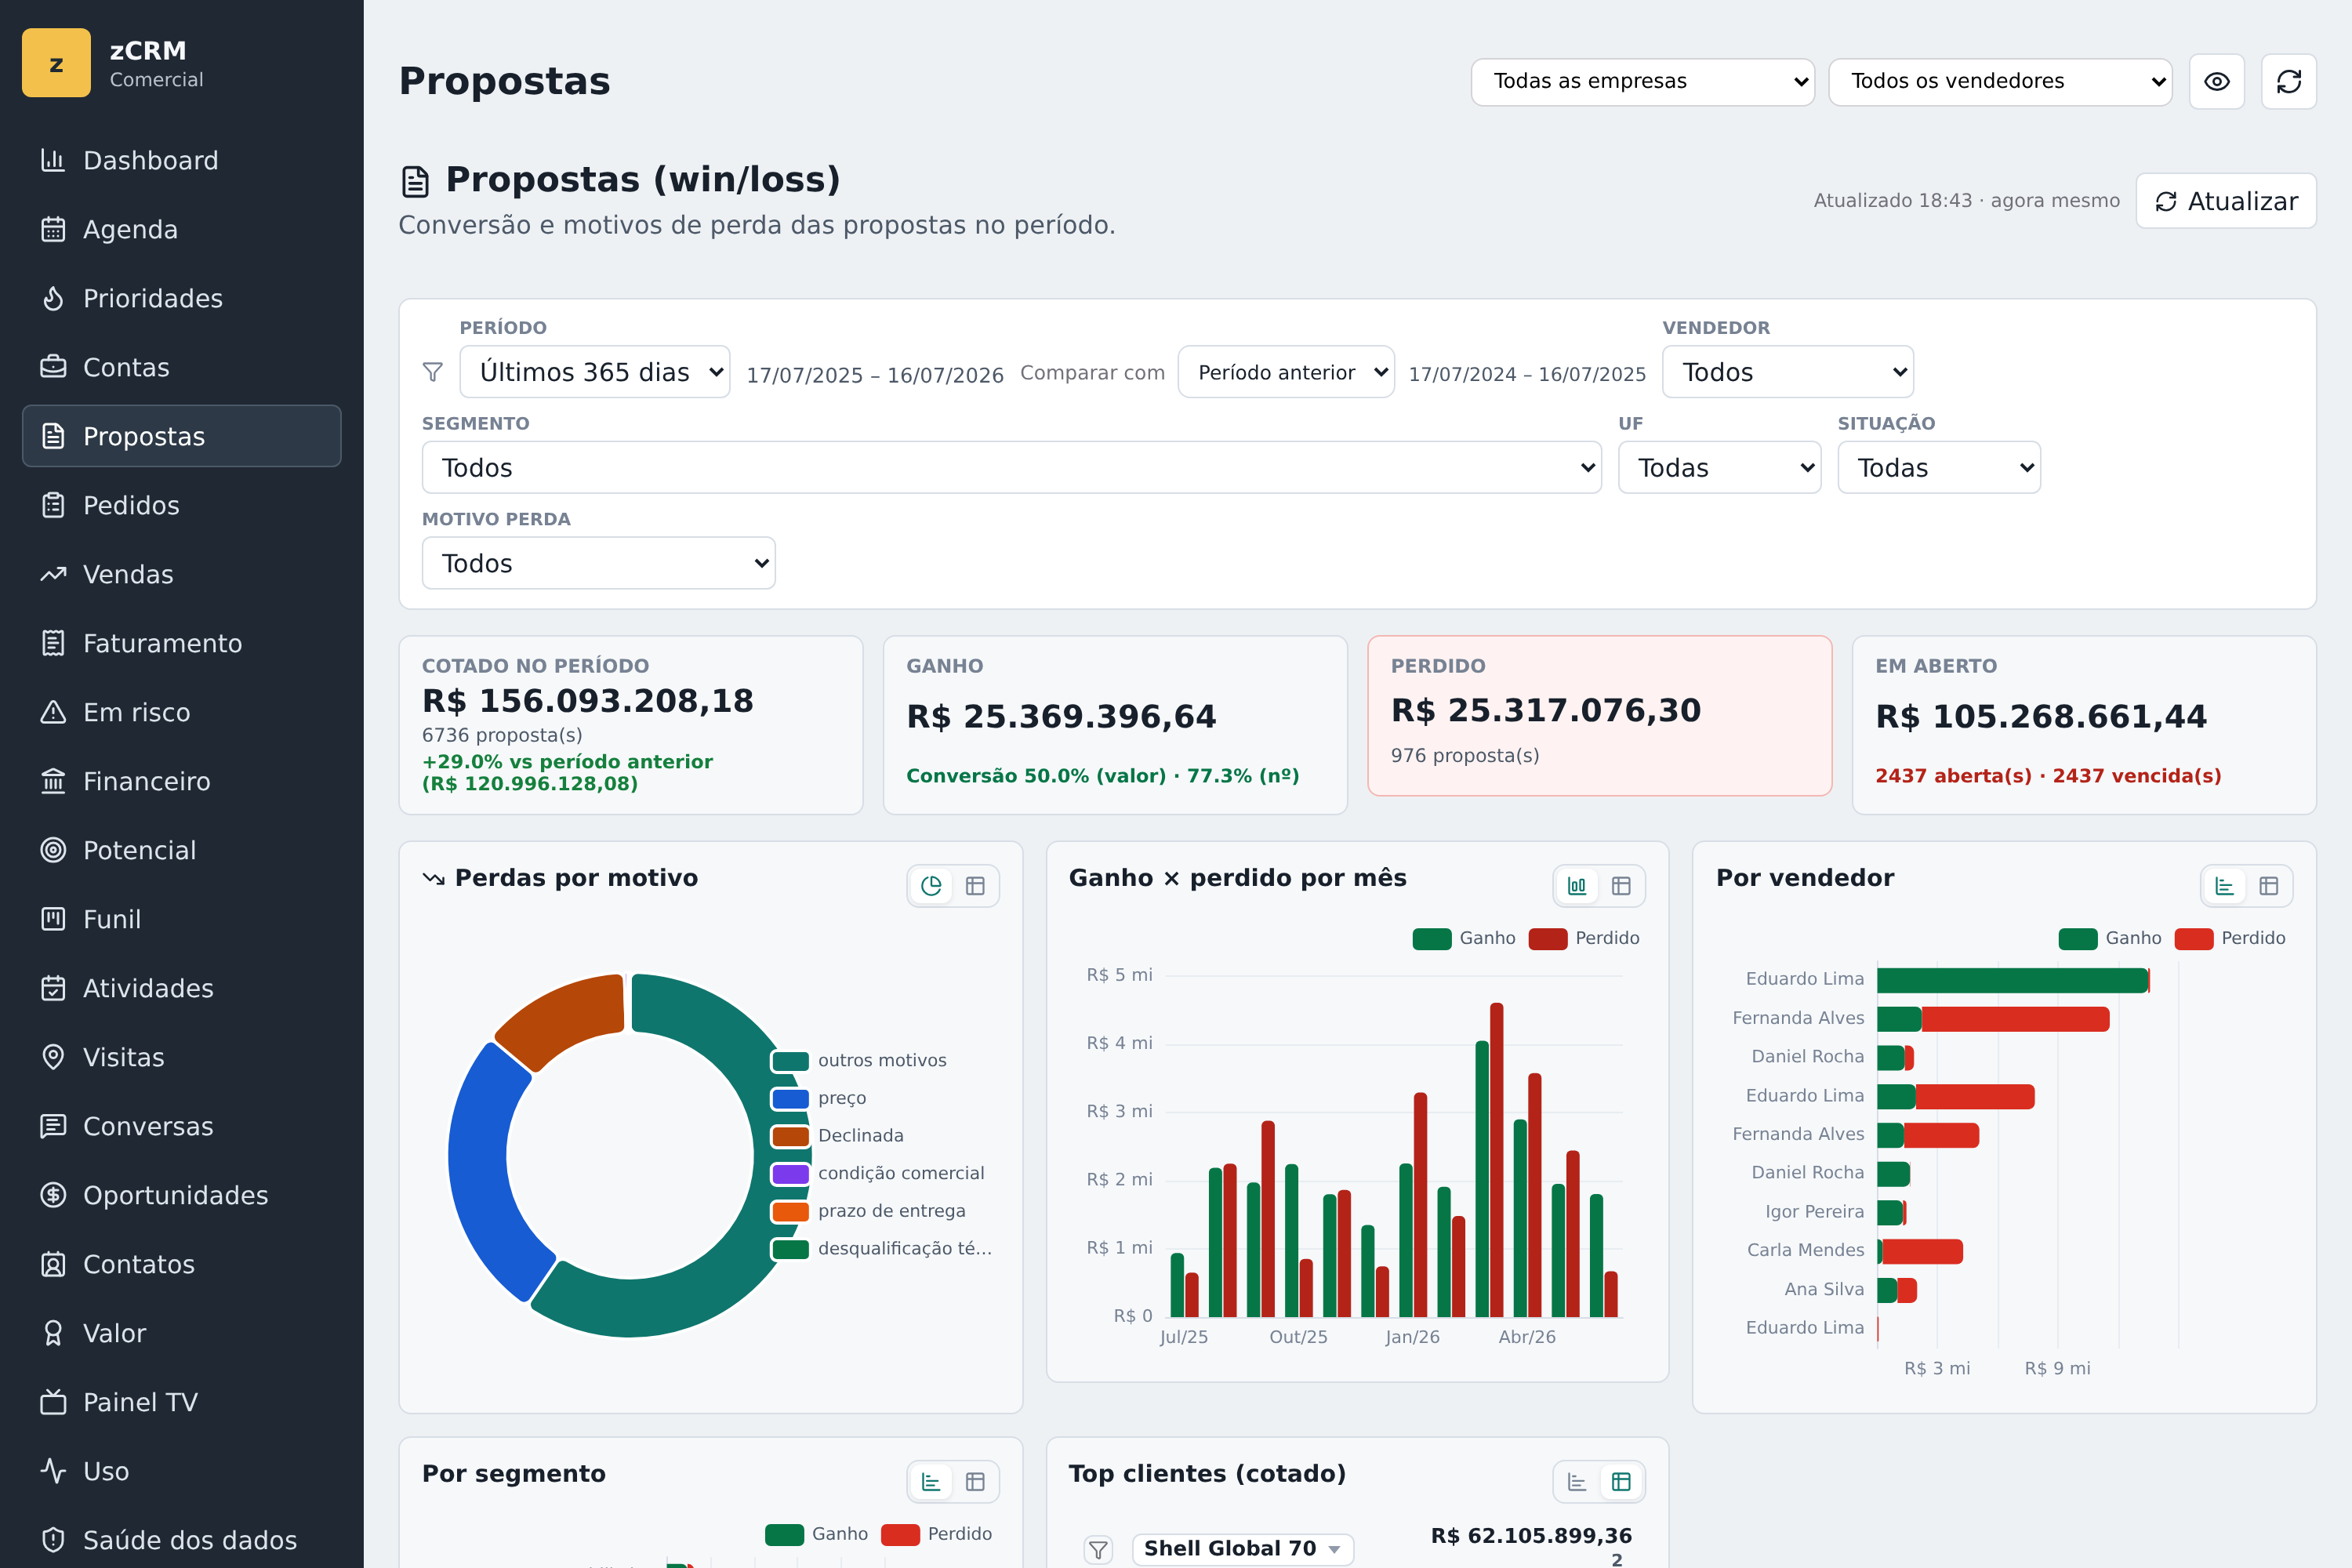
Task: Click the condição comercial purple swatch
Action: pos(790,1173)
